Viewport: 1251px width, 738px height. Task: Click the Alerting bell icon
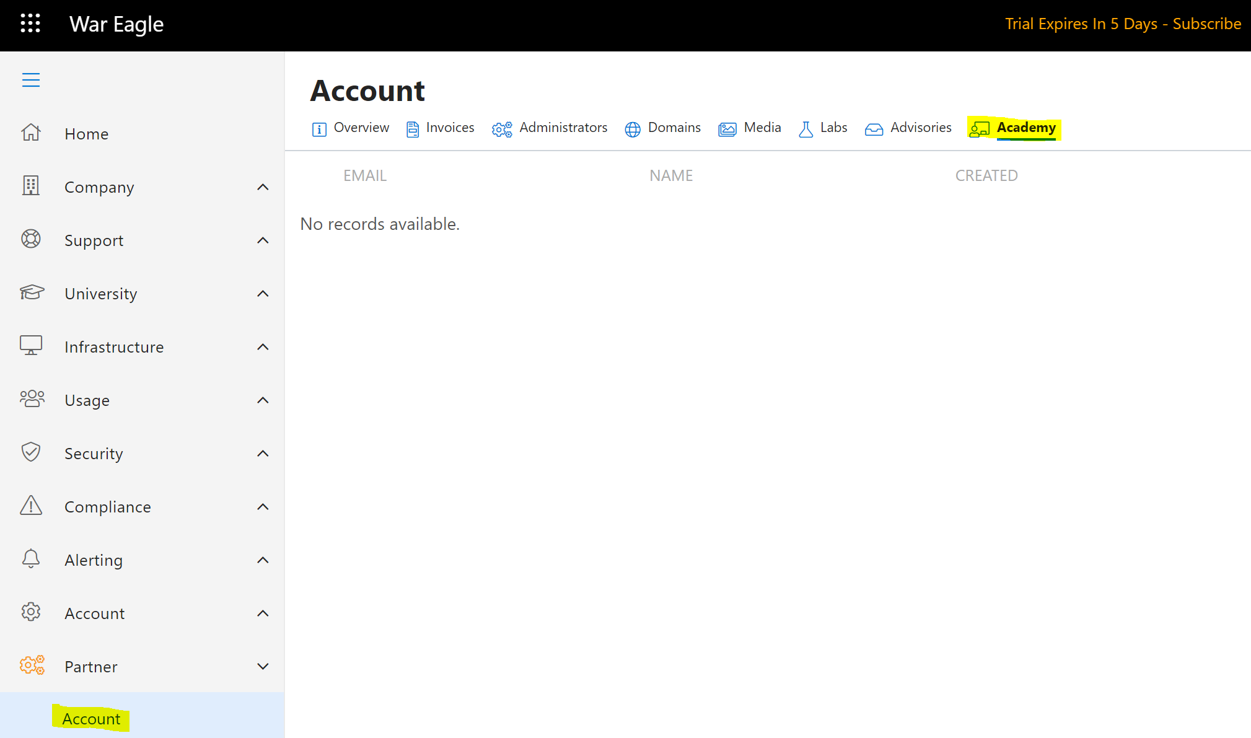click(31, 559)
